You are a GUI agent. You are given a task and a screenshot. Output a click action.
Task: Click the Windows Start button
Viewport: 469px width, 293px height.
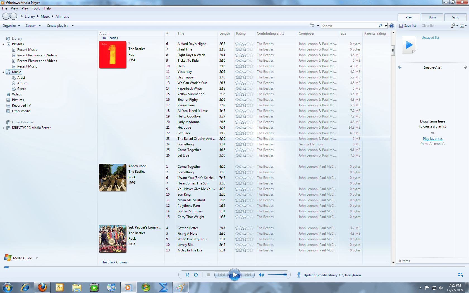click(8, 287)
